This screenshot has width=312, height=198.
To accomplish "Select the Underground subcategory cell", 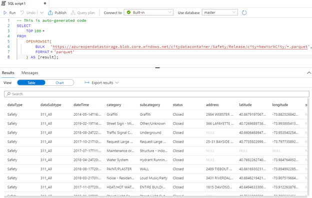I will [x=150, y=133].
